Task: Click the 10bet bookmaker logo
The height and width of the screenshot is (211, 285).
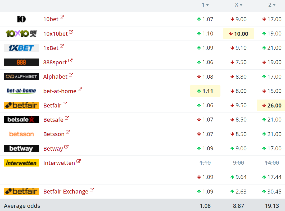Action: coord(21,19)
